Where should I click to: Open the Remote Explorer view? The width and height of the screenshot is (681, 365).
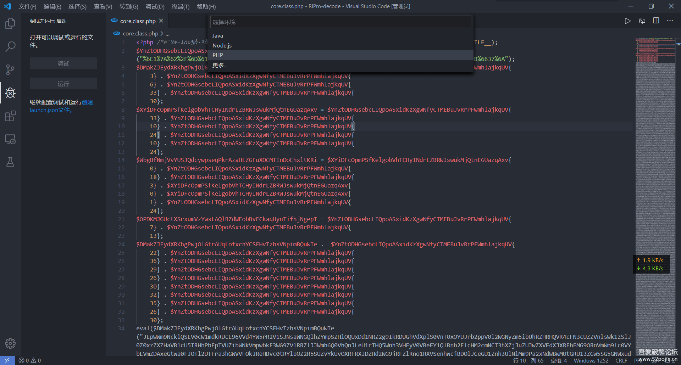(10, 139)
